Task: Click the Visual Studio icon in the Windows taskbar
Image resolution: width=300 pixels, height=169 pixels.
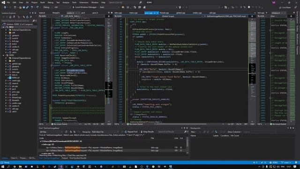Action: (60, 167)
